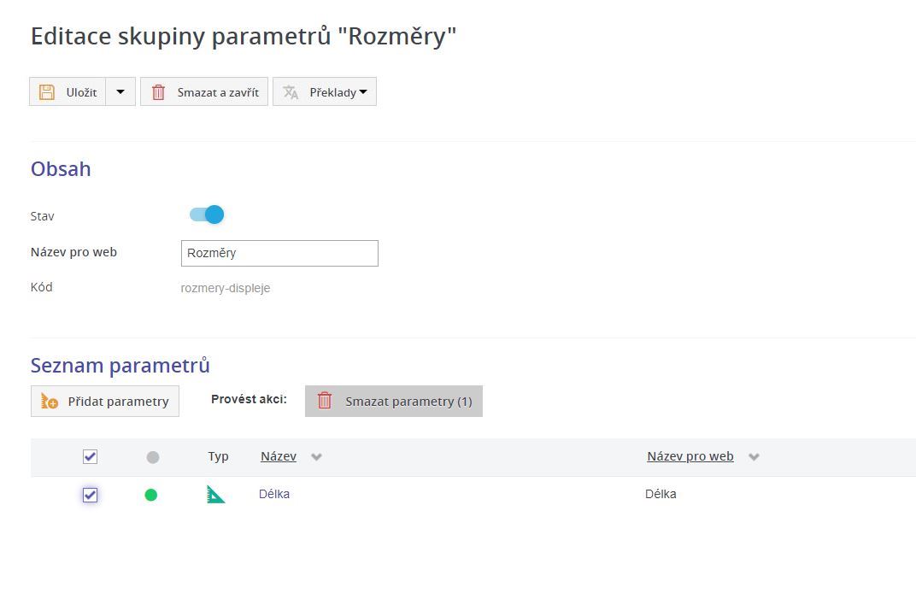916x593 pixels.
Task: Expand the chevron next to Název pro web header
Action: tap(754, 457)
